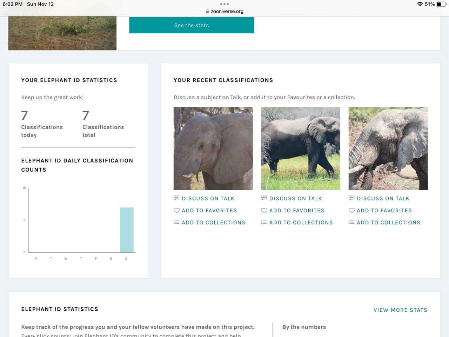Click the 10 value on the chart's vertical axis
The width and height of the screenshot is (449, 337).
[x=25, y=188]
